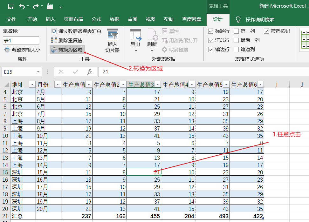Enable the First Column (第一列) checkbox

click(236, 31)
